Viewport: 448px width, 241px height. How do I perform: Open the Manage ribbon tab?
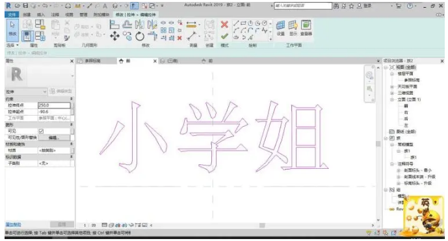pyautogui.click(x=83, y=14)
